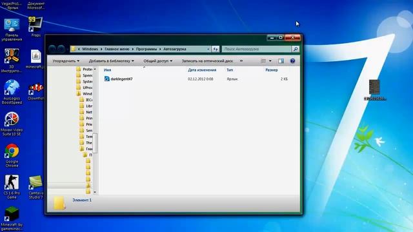
Task: Show more toolbar commands with the chevron
Action: coord(241,61)
